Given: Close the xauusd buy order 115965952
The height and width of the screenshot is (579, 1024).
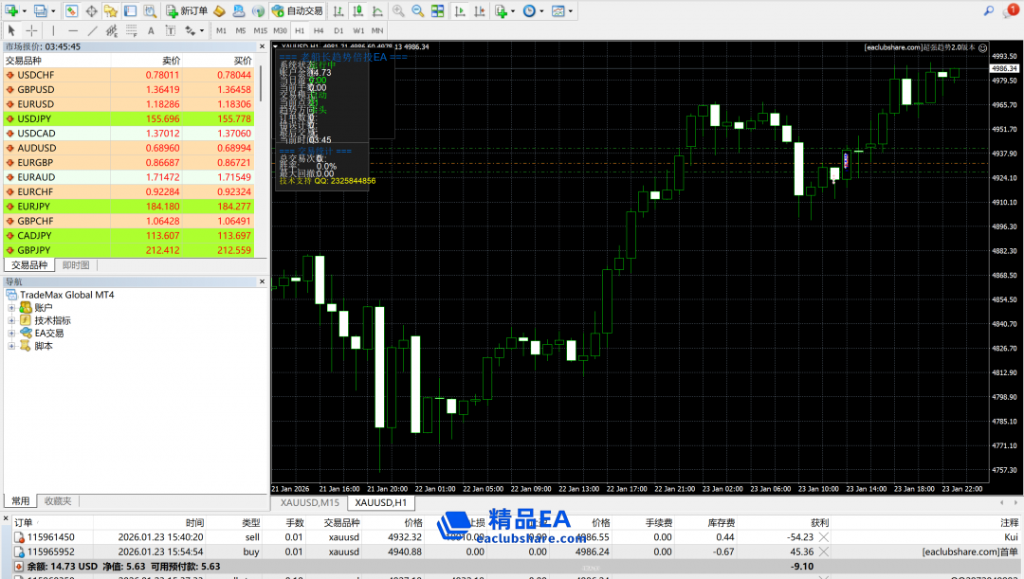Looking at the screenshot, I should [823, 552].
